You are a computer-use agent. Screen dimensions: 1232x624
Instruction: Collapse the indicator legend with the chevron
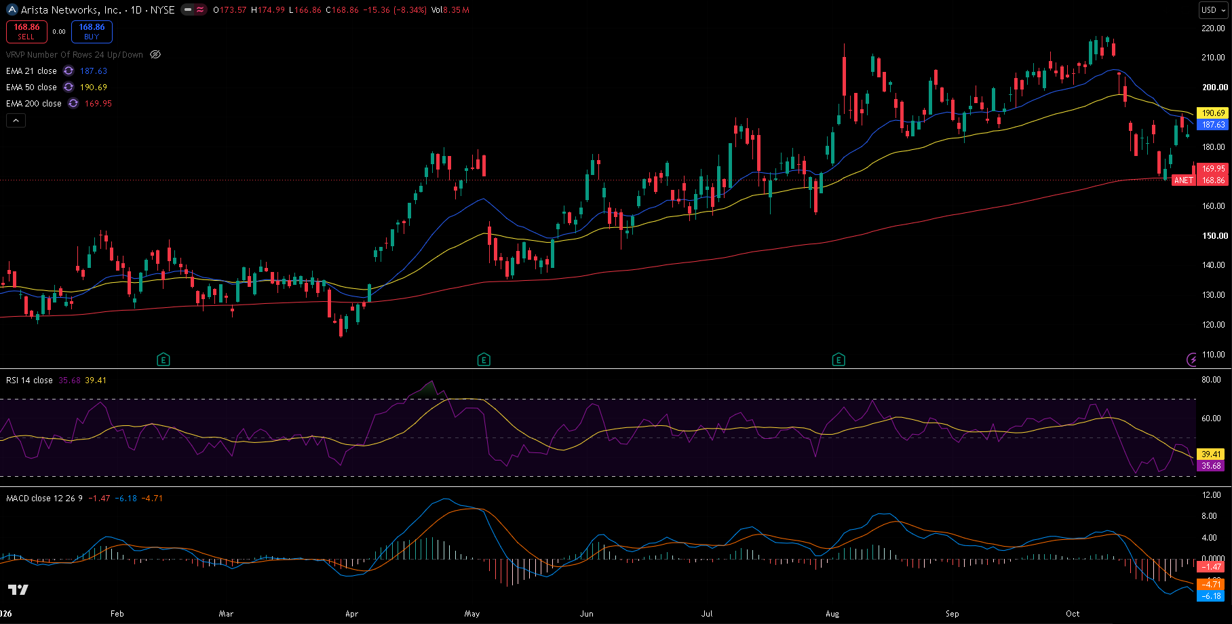[x=16, y=121]
